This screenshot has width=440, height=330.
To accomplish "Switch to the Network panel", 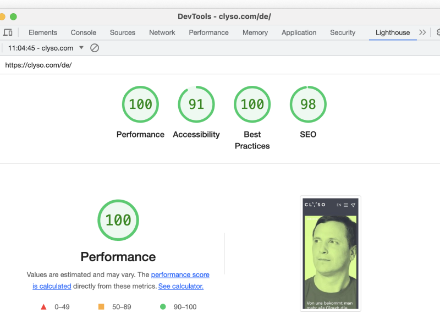I will pyautogui.click(x=162, y=32).
